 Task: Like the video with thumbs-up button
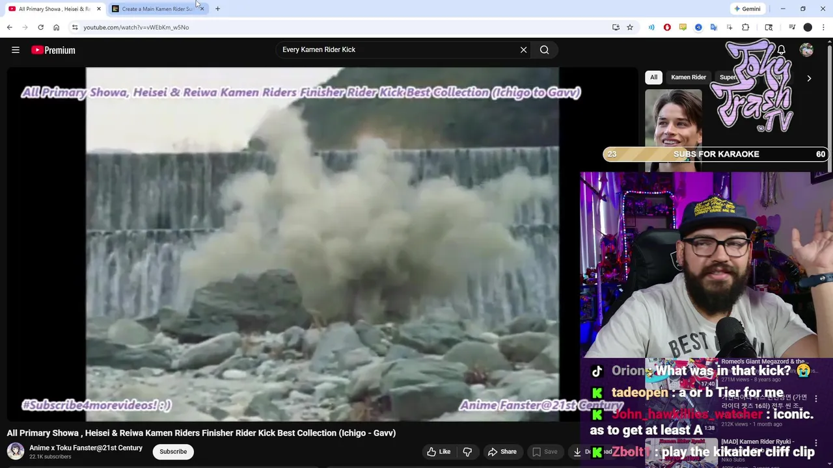(439, 452)
